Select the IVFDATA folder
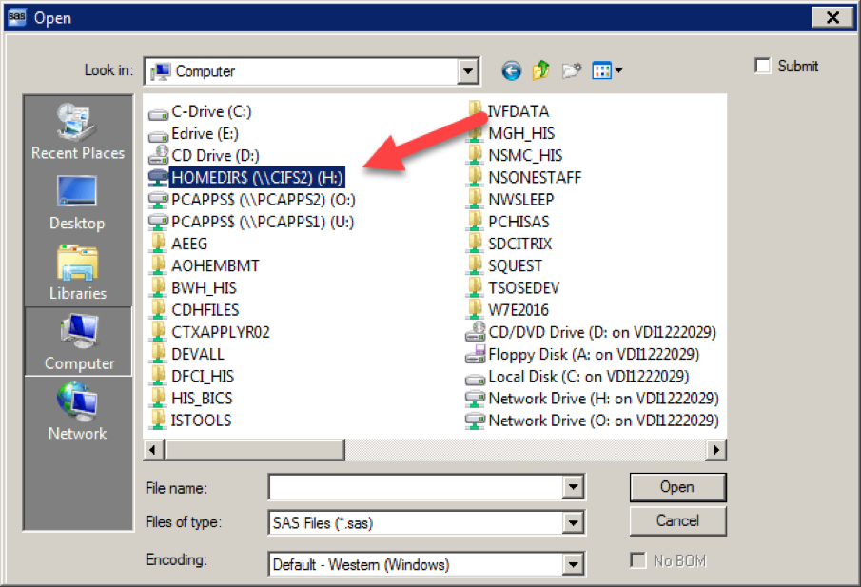Screen dimensions: 861x587 pos(508,111)
